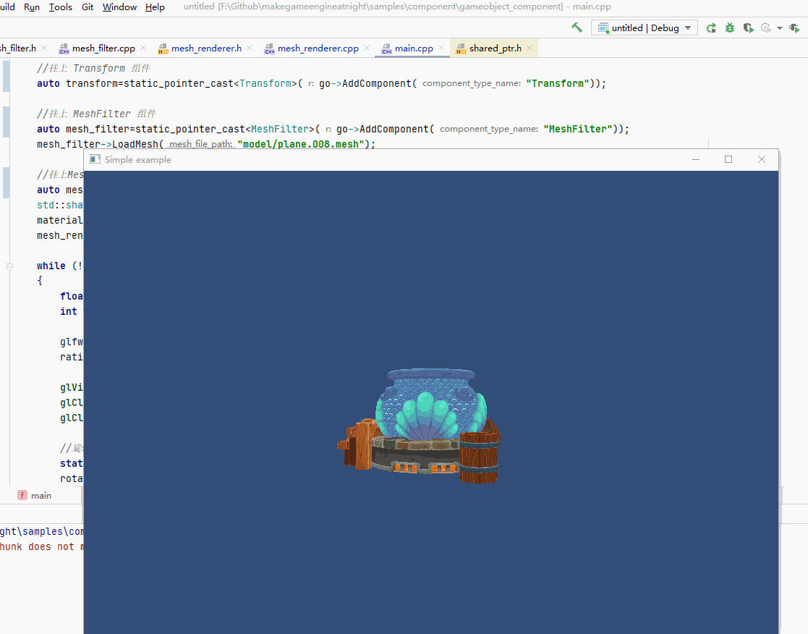808x634 pixels.
Task: Click the Simple example window title
Action: click(x=138, y=160)
